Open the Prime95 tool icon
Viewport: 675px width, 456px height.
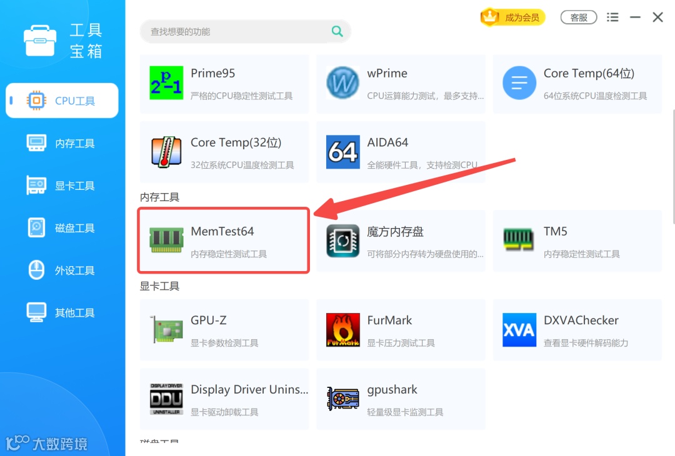[x=166, y=82]
